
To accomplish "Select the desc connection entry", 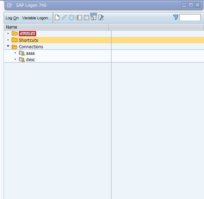I will [x=31, y=60].
